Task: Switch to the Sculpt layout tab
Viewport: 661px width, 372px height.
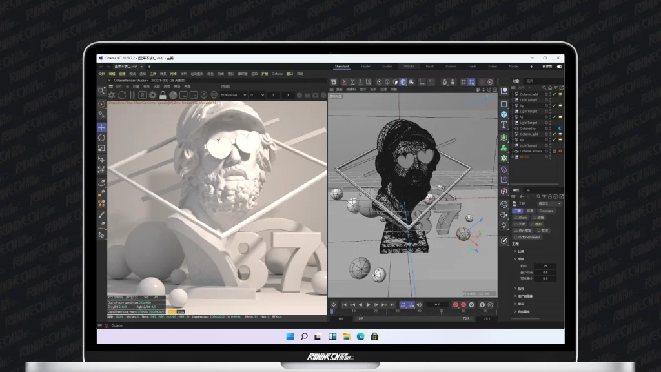Action: click(x=386, y=66)
